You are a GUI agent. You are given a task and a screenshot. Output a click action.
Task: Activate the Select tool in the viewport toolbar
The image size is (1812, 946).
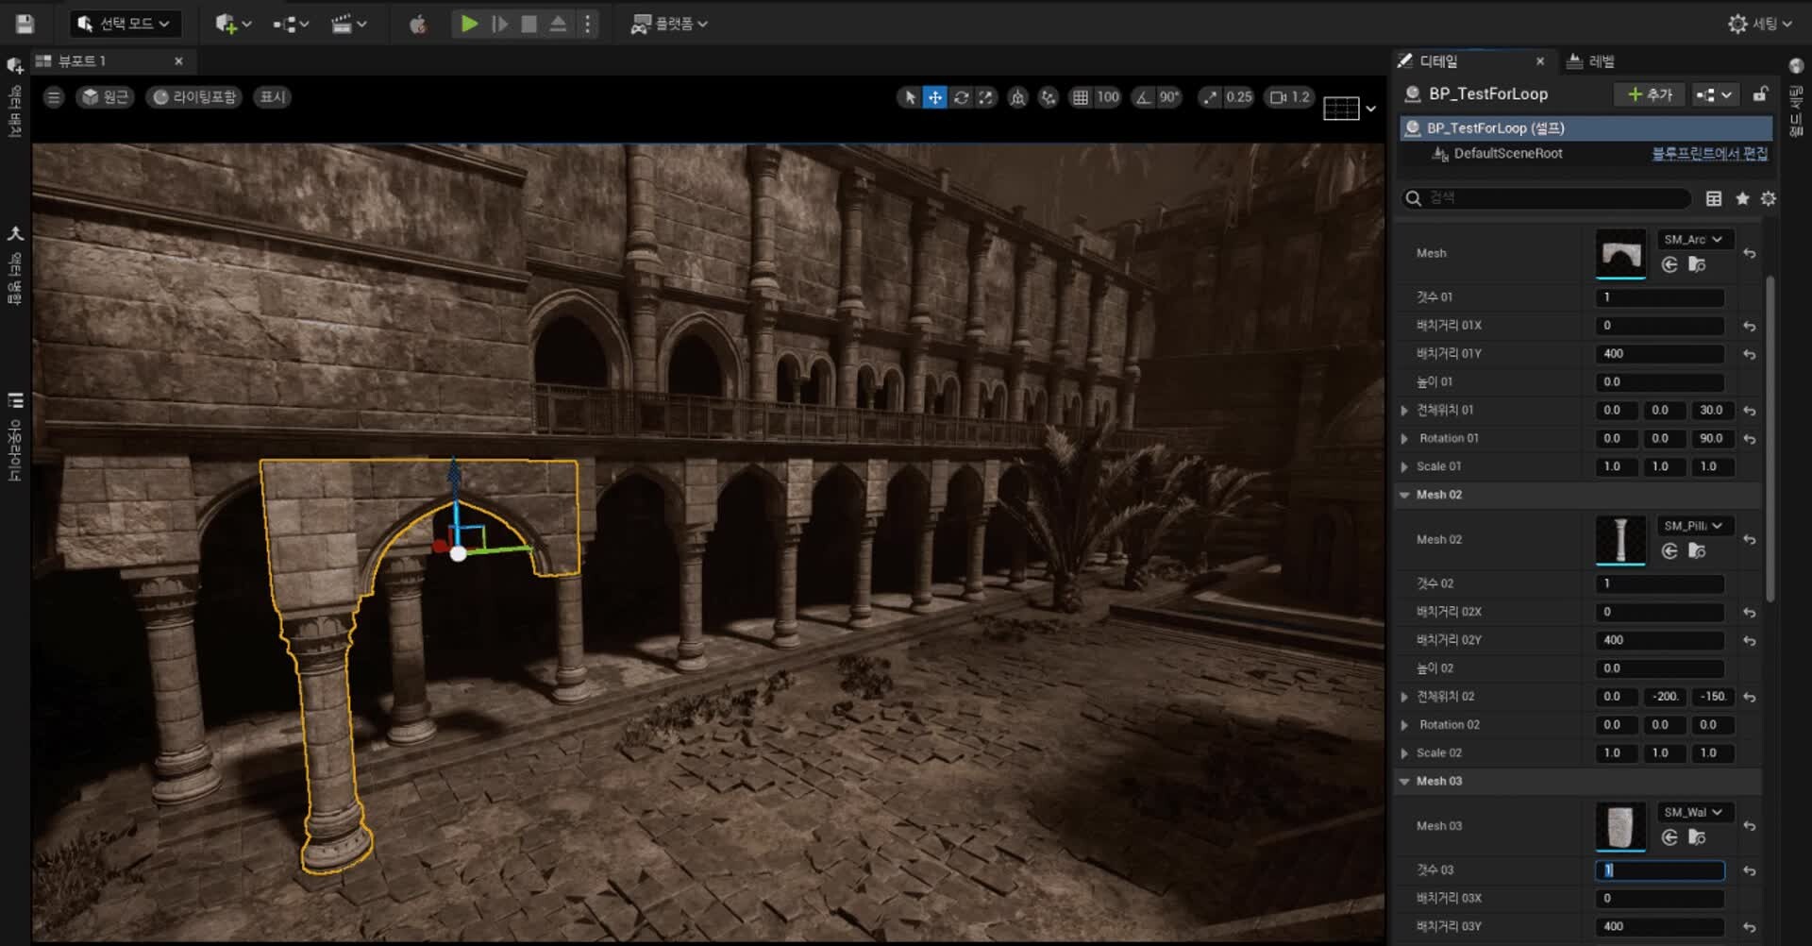[x=909, y=97]
